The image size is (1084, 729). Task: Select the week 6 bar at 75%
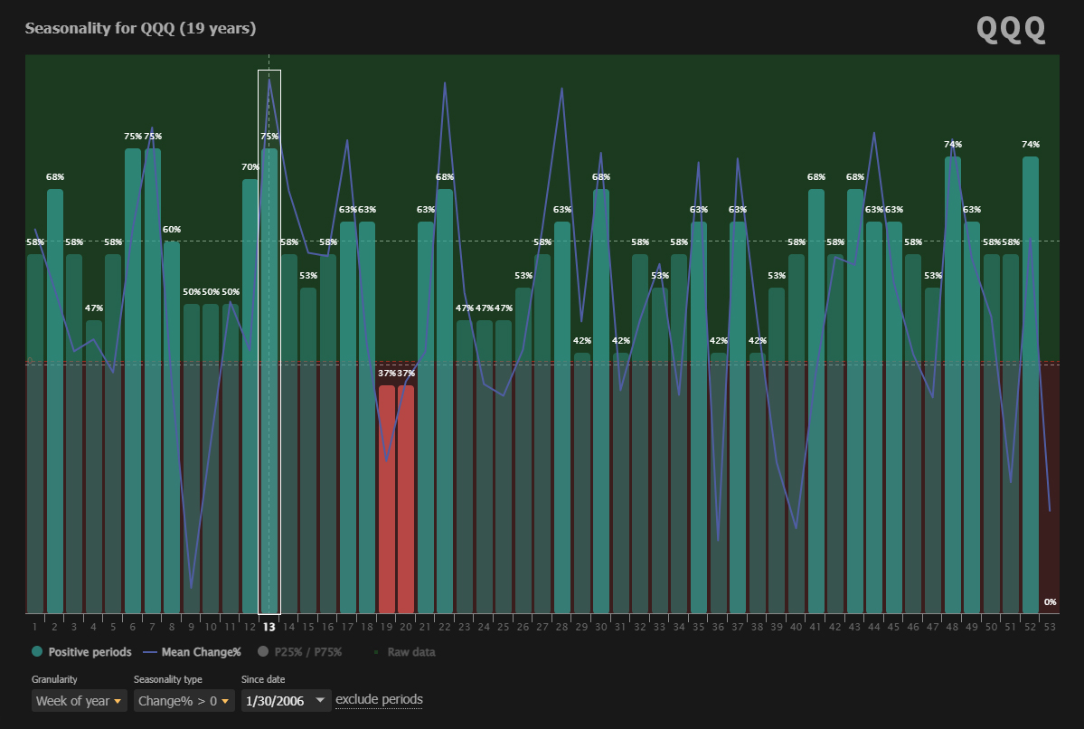(x=133, y=381)
